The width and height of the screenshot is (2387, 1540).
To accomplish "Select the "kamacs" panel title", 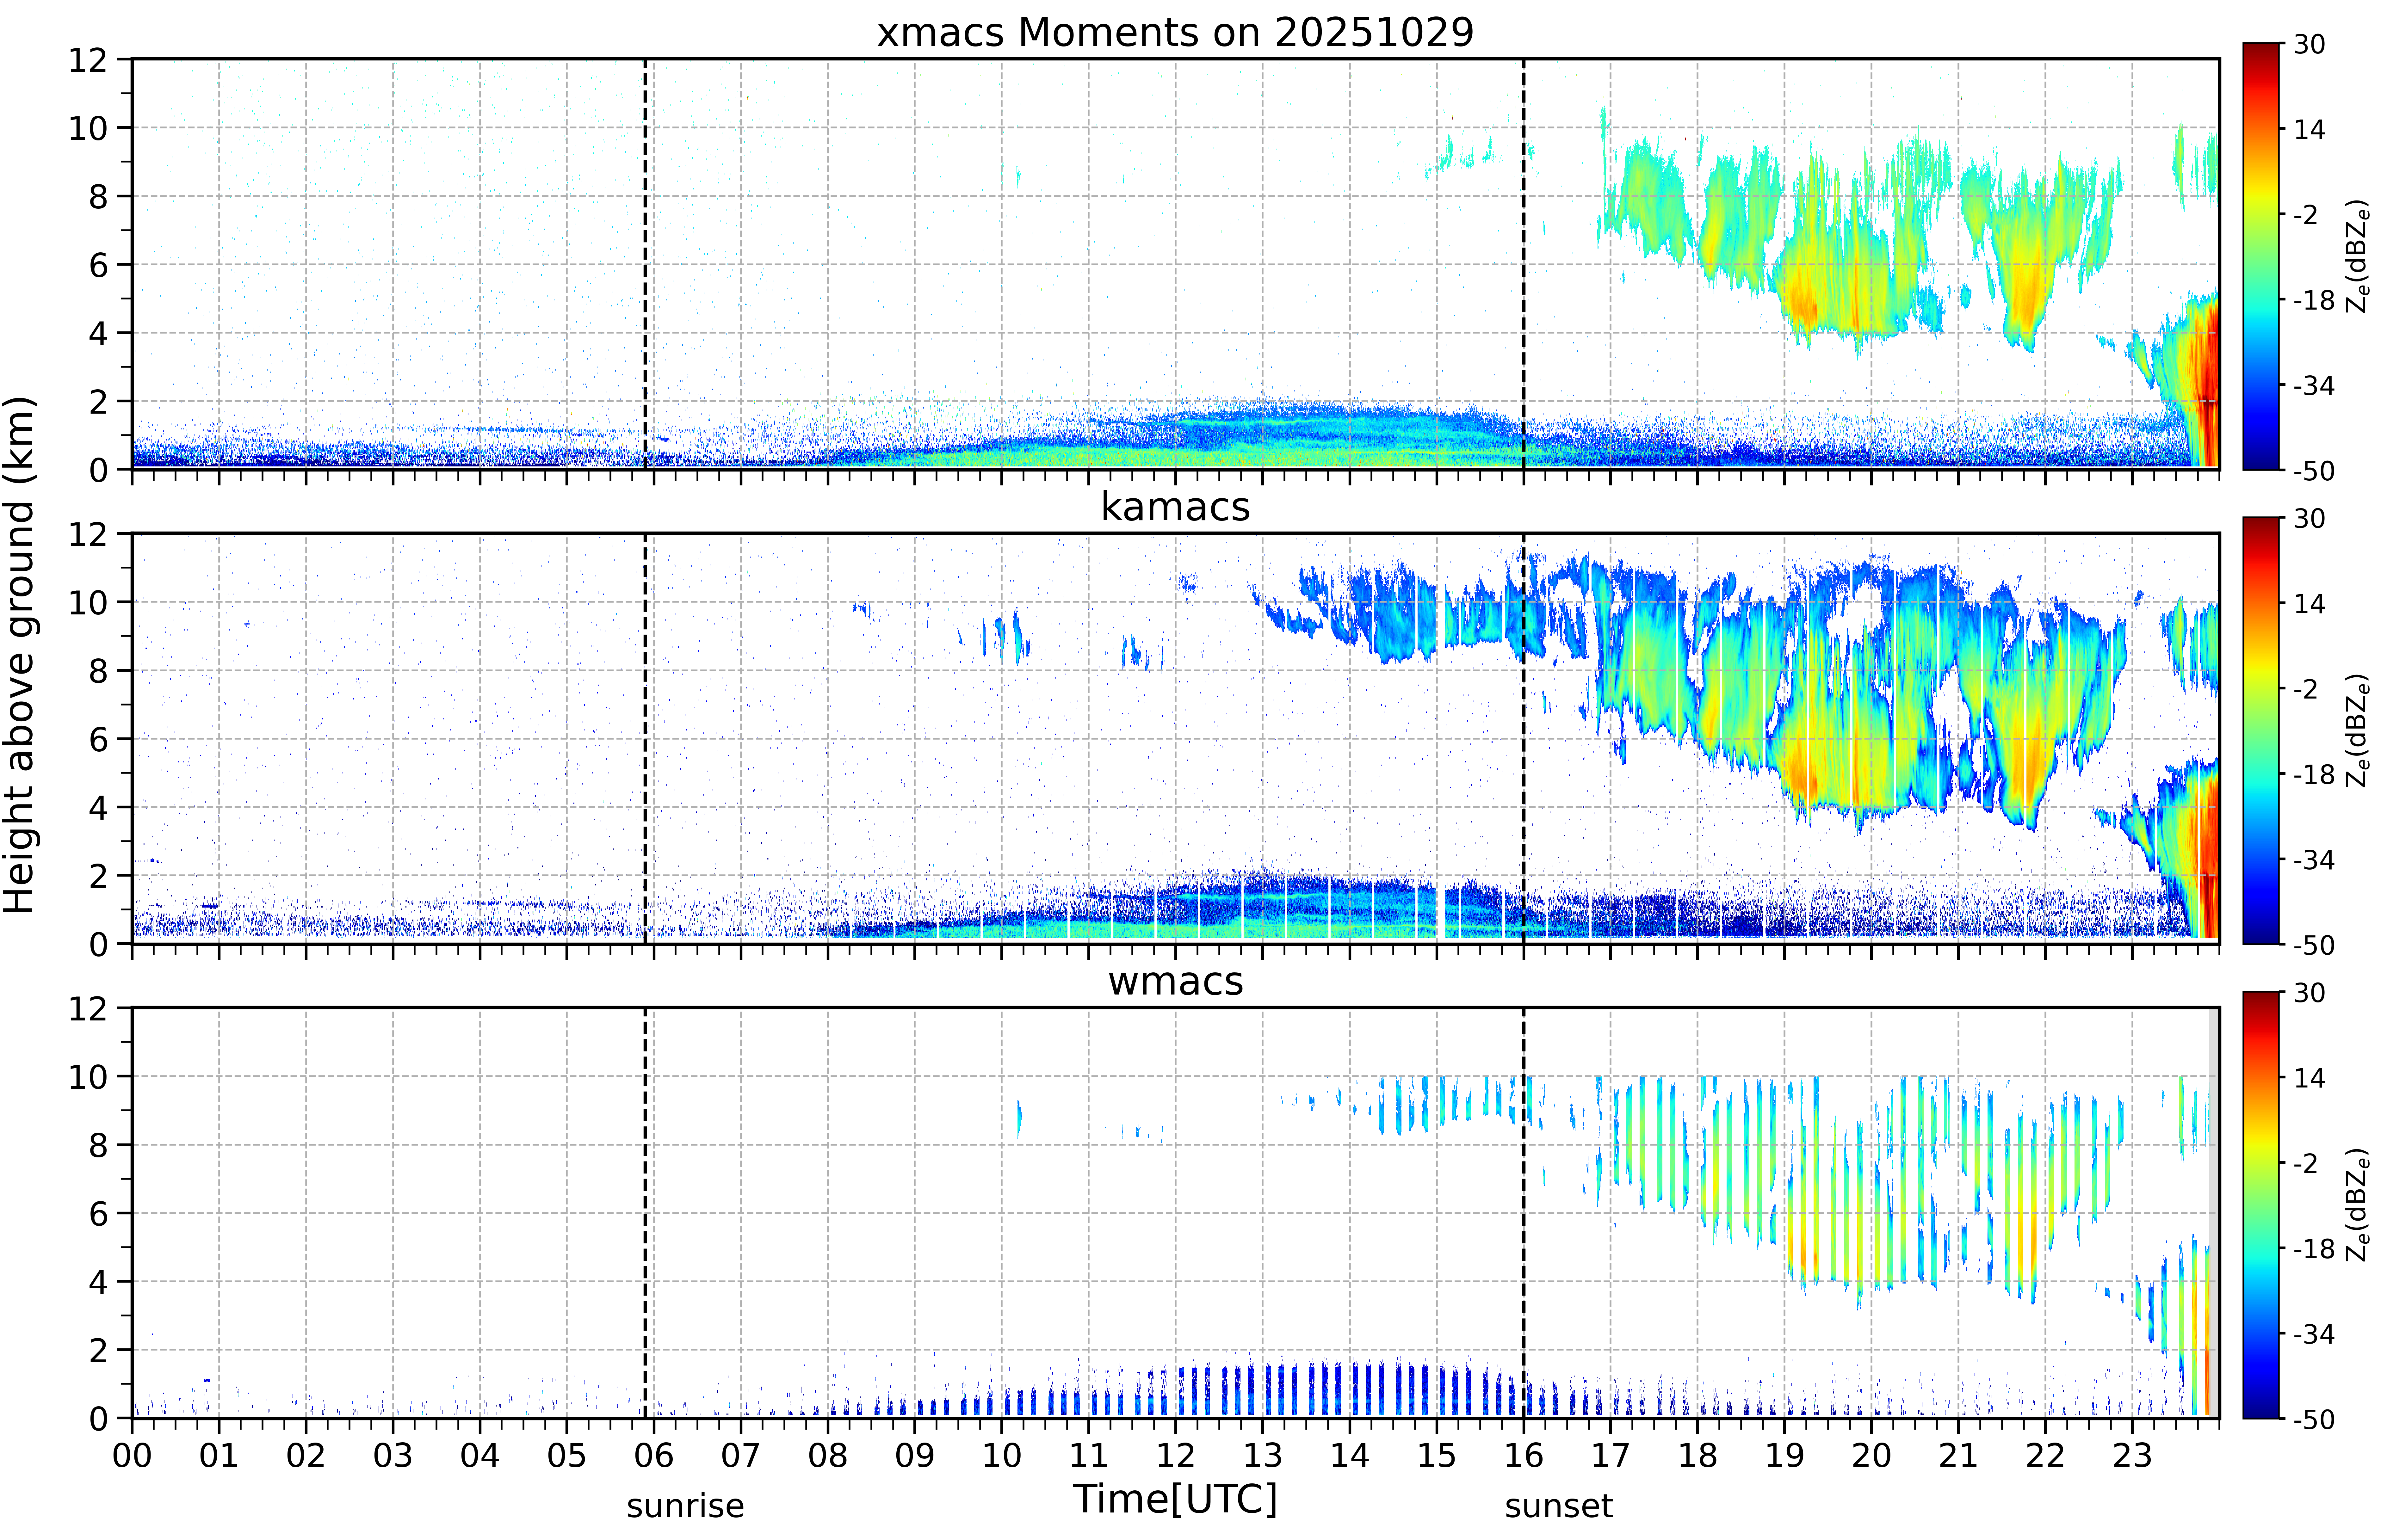I will [x=1175, y=507].
